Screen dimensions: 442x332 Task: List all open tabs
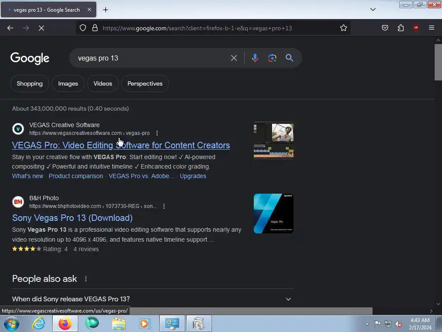373,10
